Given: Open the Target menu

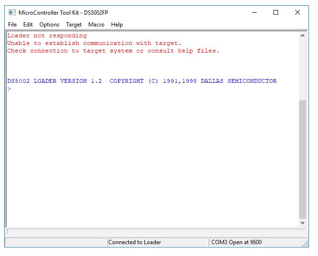Looking at the screenshot, I should (x=74, y=25).
